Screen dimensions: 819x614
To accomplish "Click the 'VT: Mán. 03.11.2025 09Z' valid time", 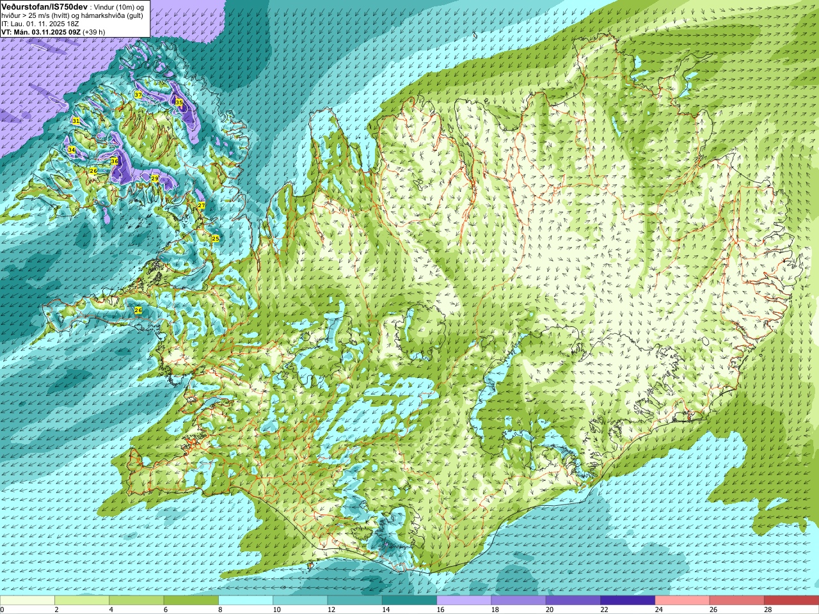I will click(x=40, y=32).
